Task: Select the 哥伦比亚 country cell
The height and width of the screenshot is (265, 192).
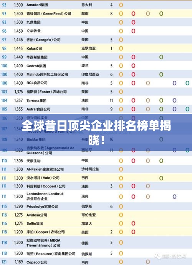Action: point(89,215)
